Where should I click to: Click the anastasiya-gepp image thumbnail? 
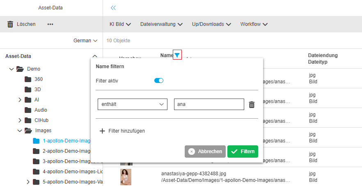tap(126, 177)
